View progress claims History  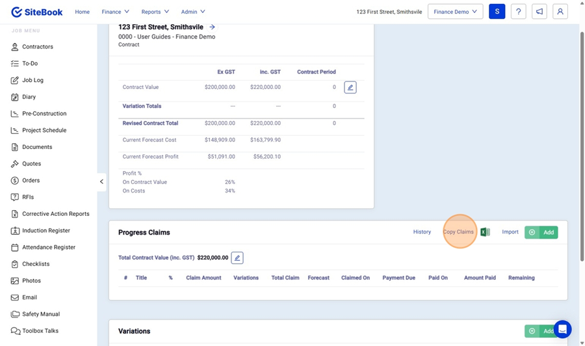(422, 232)
